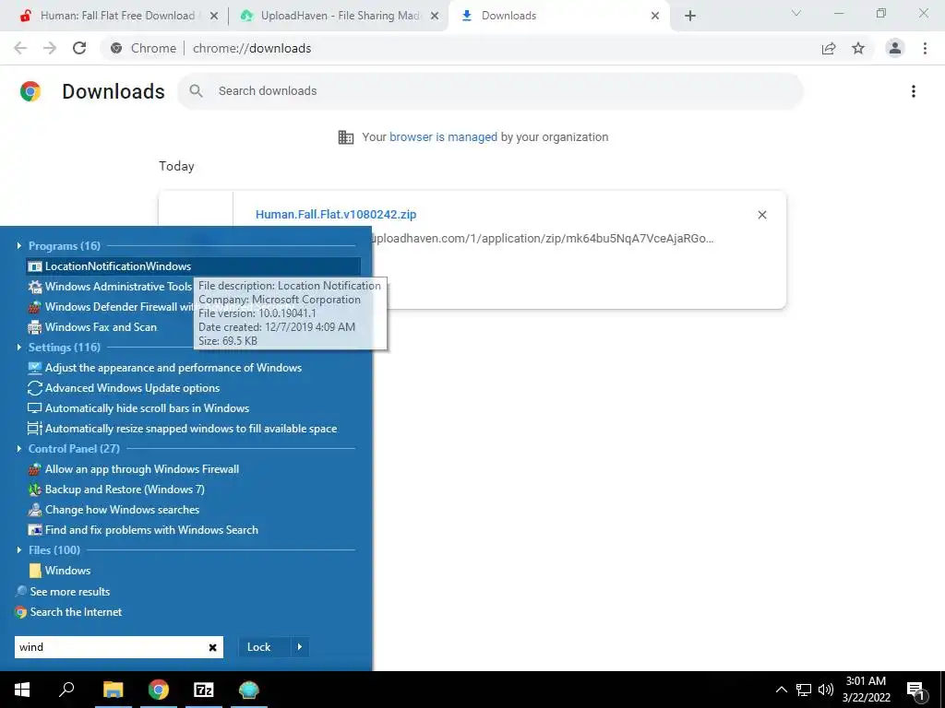Click the uploadhaven.com download source URL
The width and height of the screenshot is (945, 708).
coord(543,239)
